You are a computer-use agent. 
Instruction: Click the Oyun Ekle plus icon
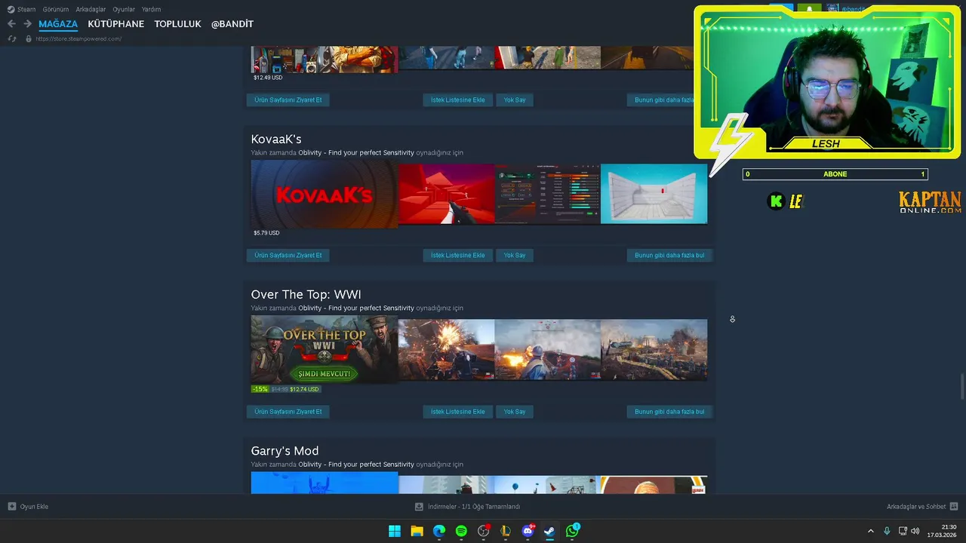[x=11, y=507]
